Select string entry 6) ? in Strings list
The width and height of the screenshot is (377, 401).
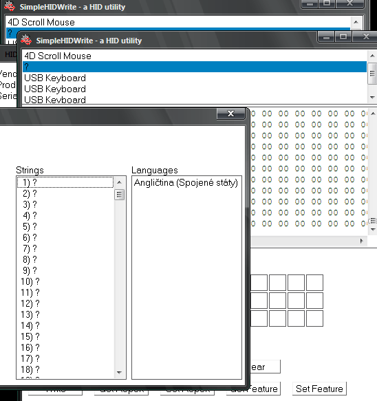(x=65, y=237)
